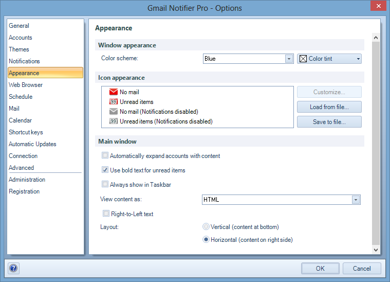
Task: Toggle the Right-to-Left text checkbox
Action: coord(106,214)
